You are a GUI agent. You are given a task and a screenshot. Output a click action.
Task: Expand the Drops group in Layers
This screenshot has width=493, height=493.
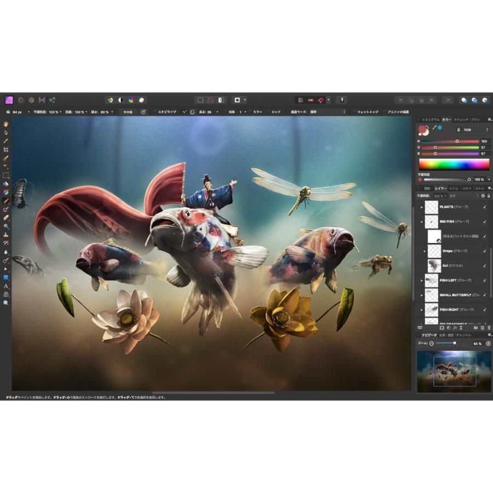tap(424, 251)
